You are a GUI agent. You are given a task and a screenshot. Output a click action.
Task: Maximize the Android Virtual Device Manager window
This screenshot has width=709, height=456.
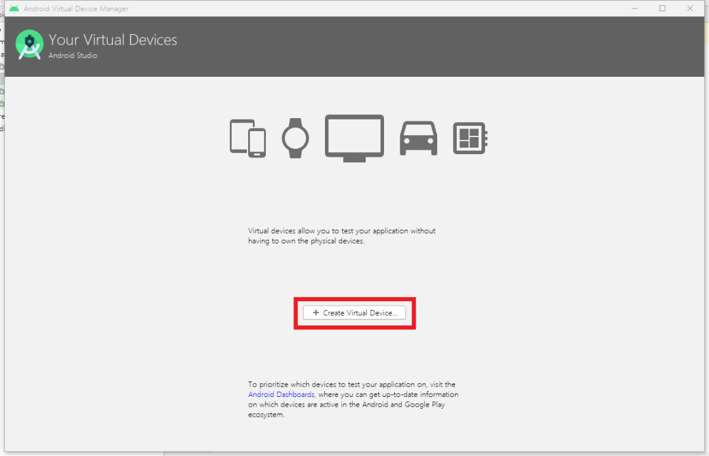(662, 8)
